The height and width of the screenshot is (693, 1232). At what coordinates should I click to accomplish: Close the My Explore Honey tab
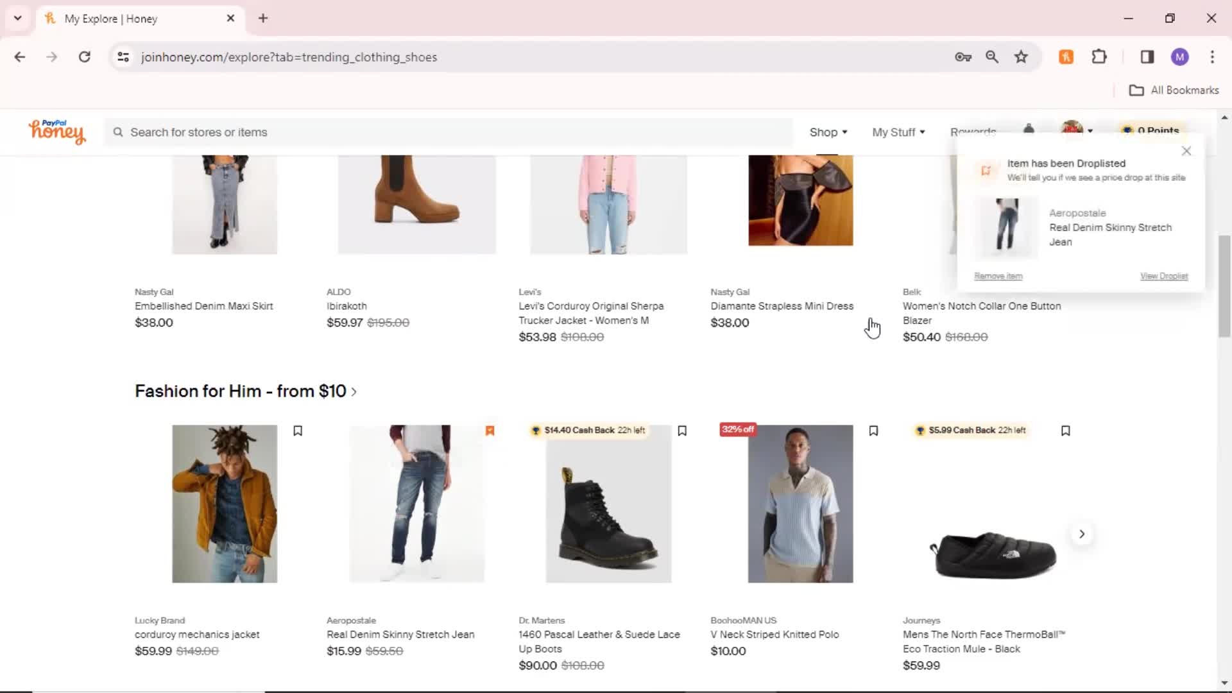(x=230, y=18)
